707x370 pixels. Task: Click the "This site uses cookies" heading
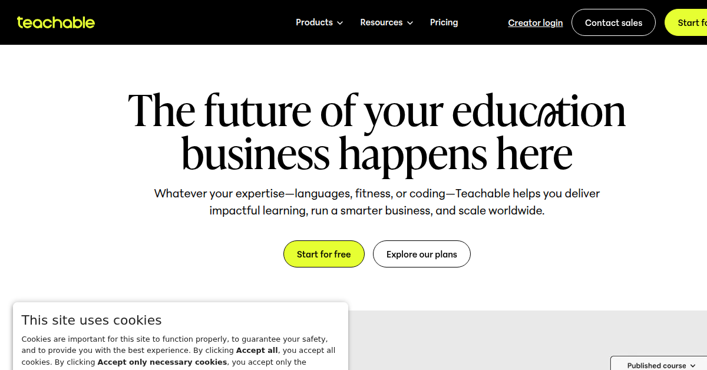point(91,321)
